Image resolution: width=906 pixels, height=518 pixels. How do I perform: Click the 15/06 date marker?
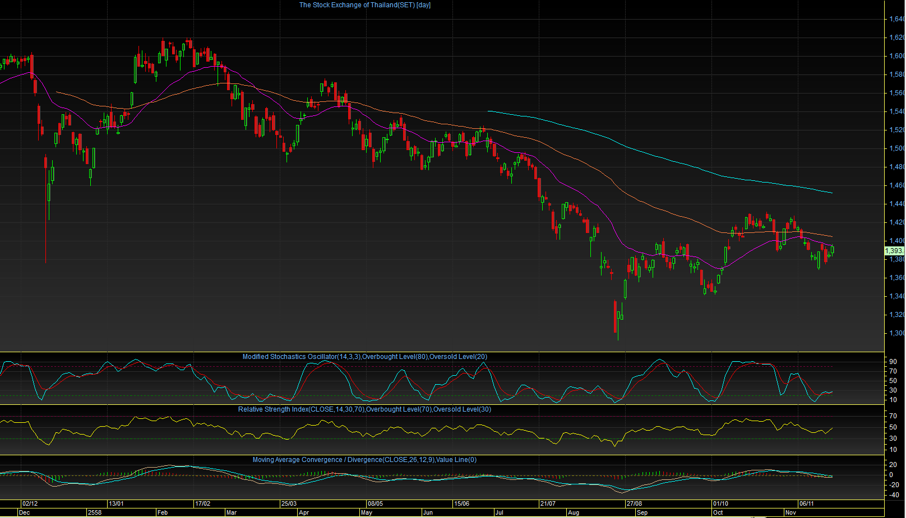461,503
